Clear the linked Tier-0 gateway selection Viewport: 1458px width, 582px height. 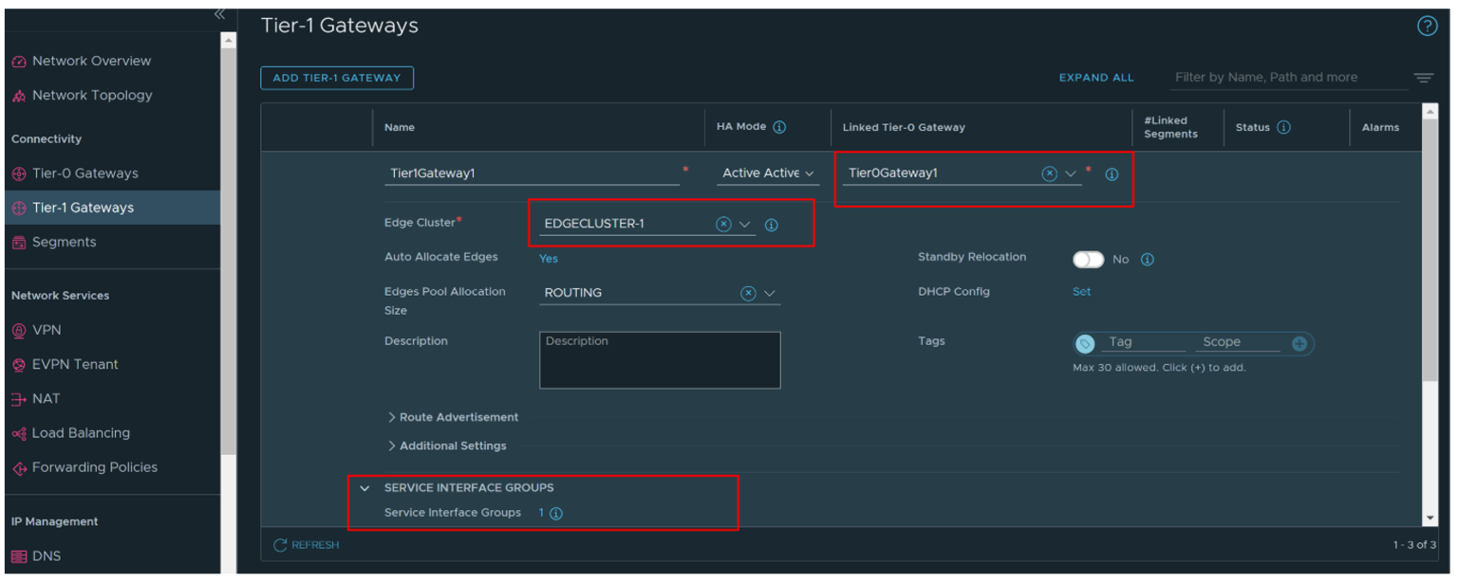1049,173
